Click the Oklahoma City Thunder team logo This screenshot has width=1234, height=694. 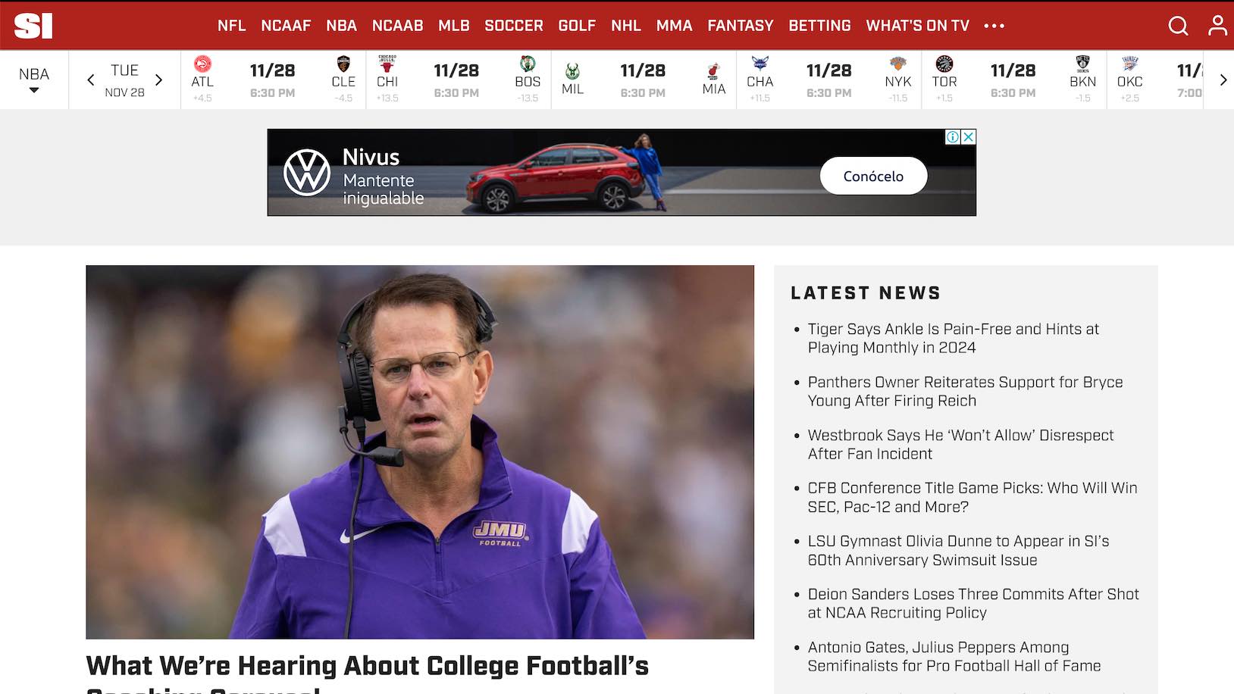[x=1129, y=64]
